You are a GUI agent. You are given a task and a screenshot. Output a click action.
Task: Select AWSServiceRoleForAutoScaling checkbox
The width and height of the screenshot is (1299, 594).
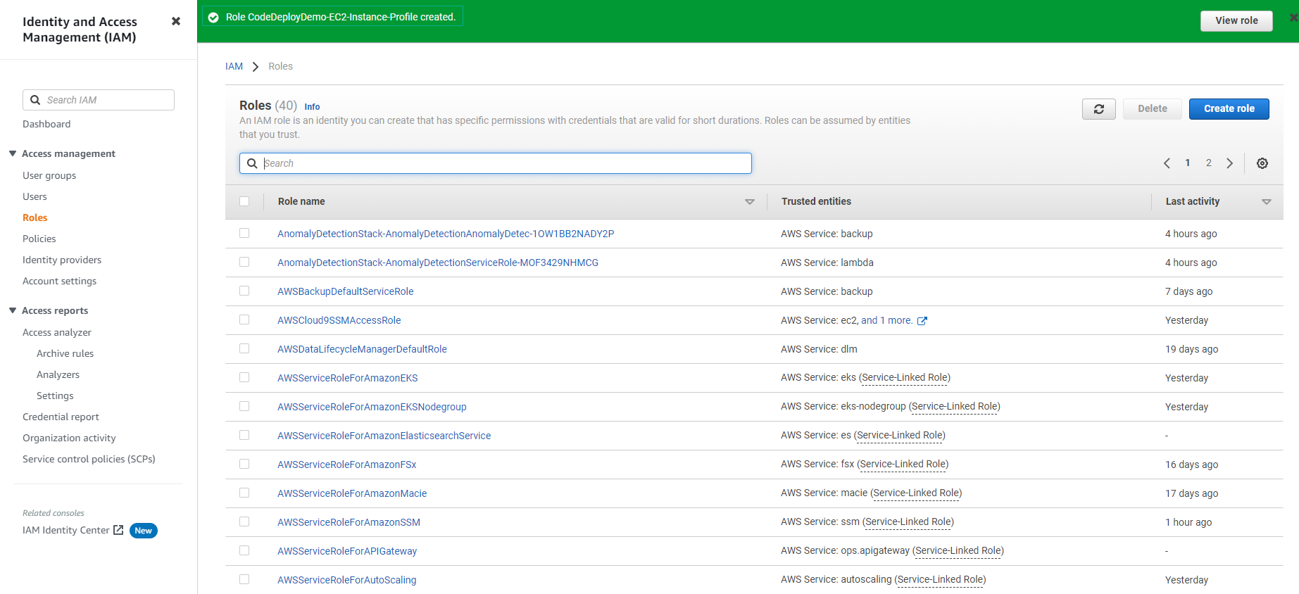244,579
